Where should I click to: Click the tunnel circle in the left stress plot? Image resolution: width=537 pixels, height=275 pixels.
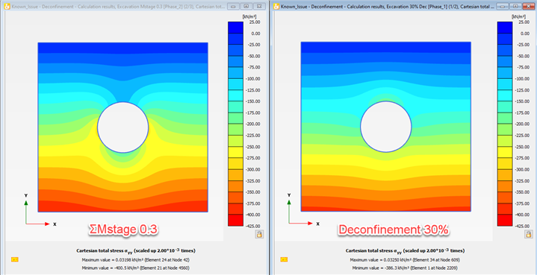[123, 127]
